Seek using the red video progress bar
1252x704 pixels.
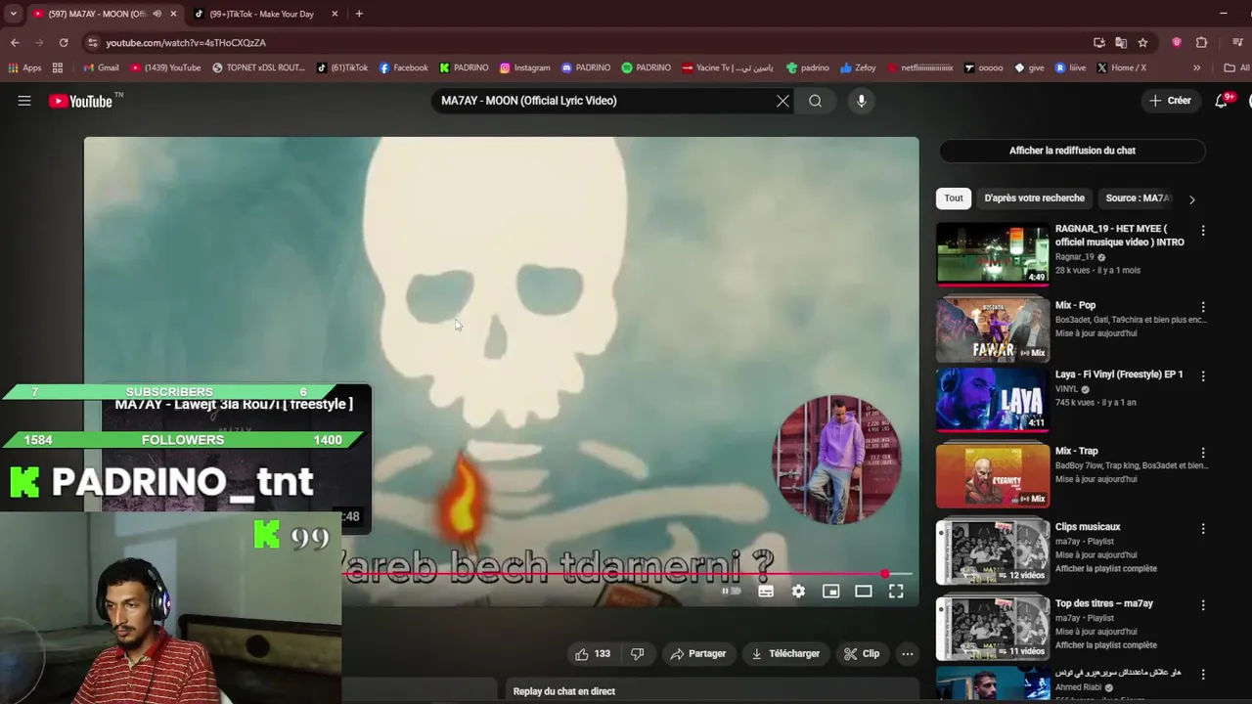coord(628,575)
